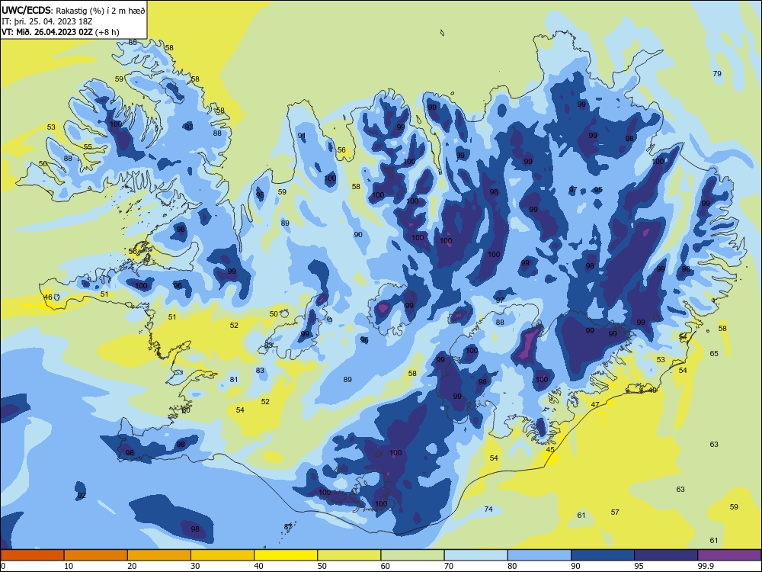Click the humidity value '47' on map
The height and width of the screenshot is (572, 762).
595,405
